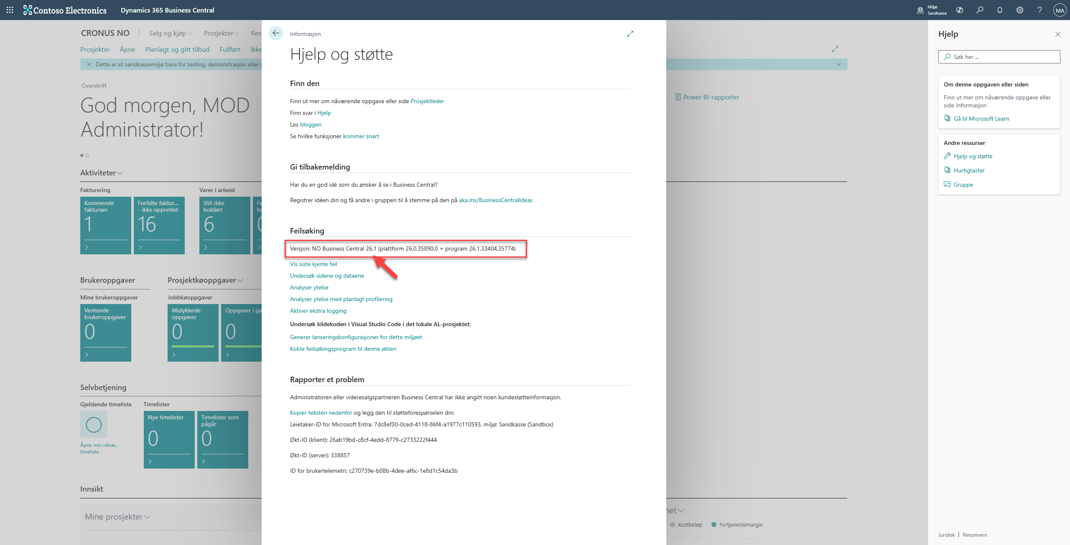
Task: Click Undersøk sidene og dataene
Action: [327, 276]
